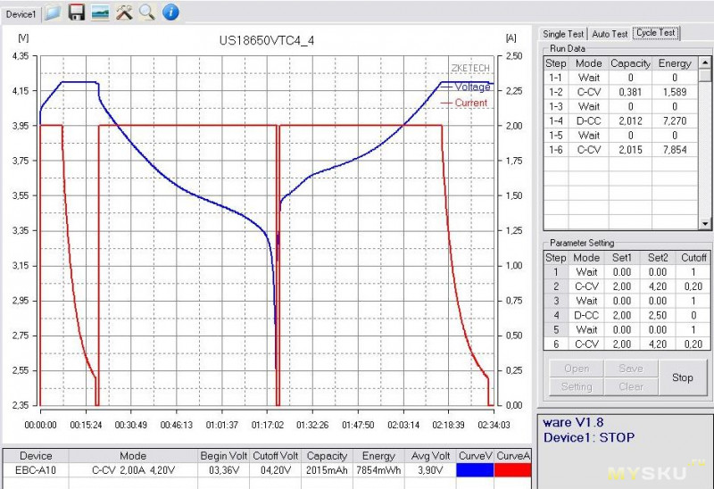
Task: Open the tools settings icon
Action: [124, 12]
